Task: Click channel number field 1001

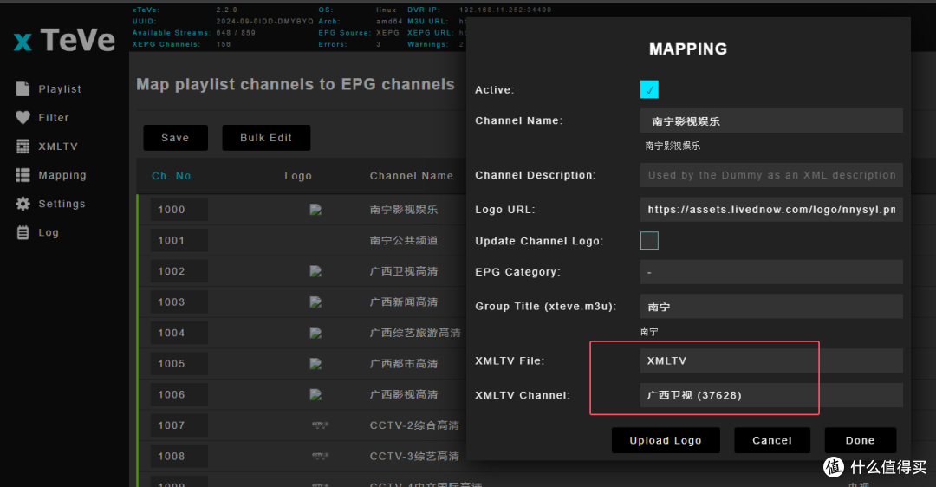Action: (179, 241)
